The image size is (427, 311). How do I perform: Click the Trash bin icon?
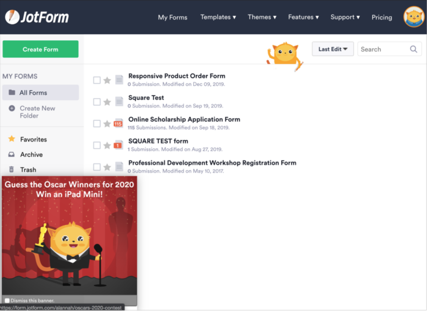coord(12,170)
